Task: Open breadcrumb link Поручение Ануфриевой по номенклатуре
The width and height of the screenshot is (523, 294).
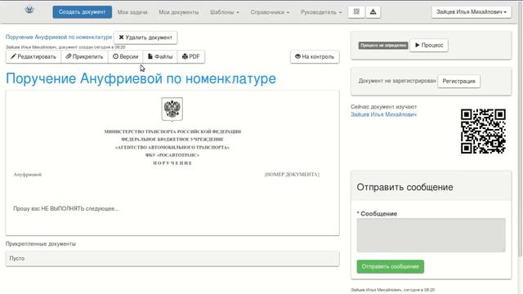Action: (59, 37)
